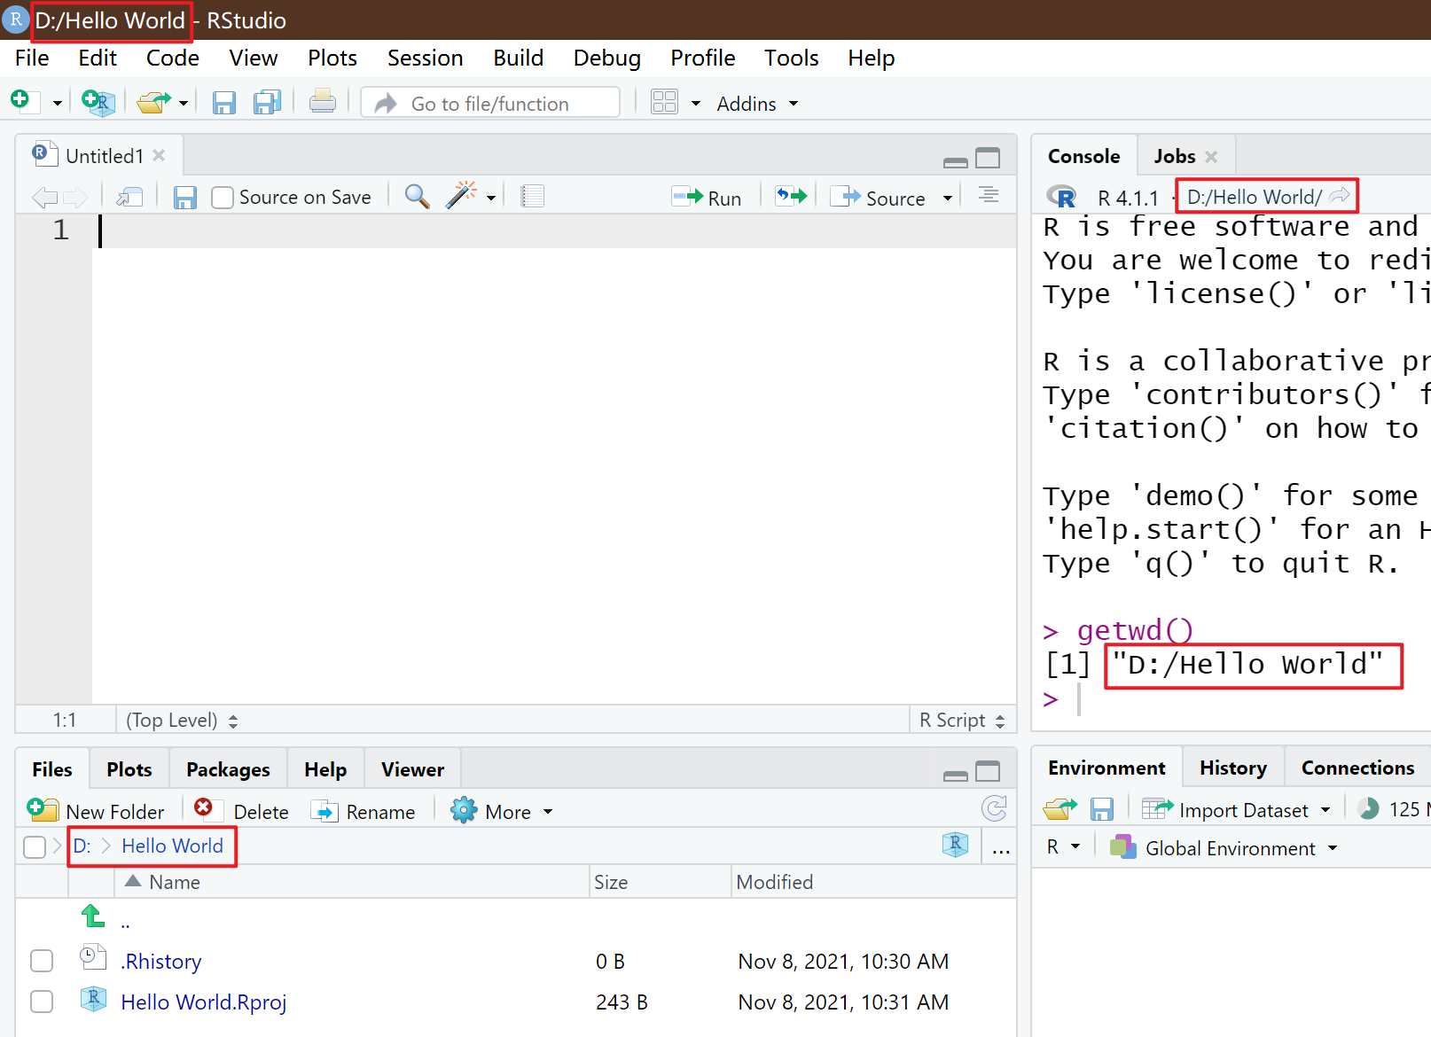Show in new window editor icon
The height and width of the screenshot is (1037, 1431).
point(130,197)
